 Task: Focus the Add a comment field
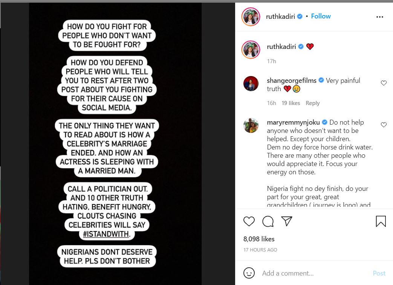pyautogui.click(x=313, y=273)
